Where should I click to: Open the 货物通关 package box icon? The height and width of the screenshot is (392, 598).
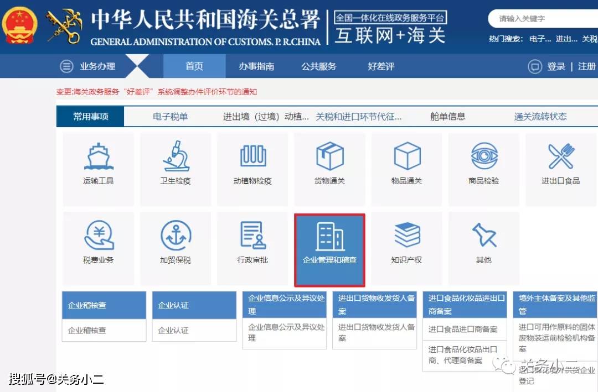(x=329, y=156)
